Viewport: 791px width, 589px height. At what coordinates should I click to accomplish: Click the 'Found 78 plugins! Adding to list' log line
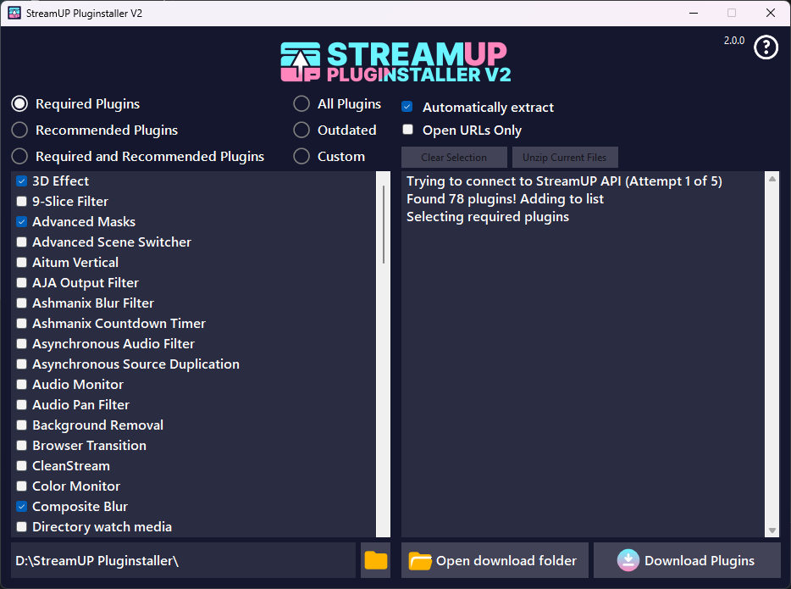click(x=505, y=199)
